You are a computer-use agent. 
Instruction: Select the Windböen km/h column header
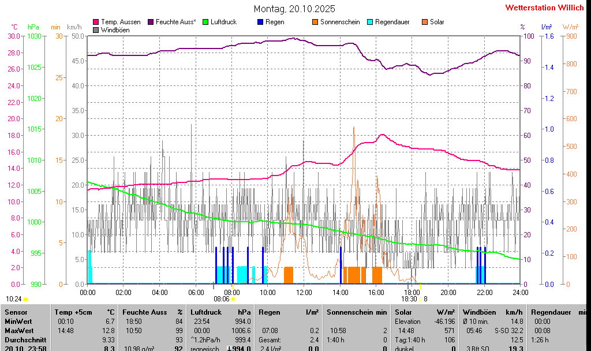[x=493, y=312]
